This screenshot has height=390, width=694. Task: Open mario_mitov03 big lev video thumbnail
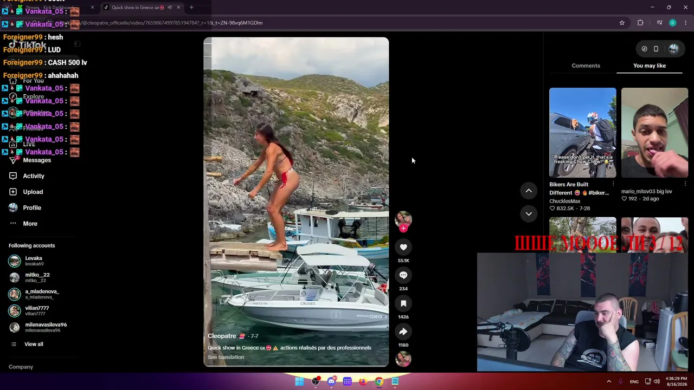point(654,133)
